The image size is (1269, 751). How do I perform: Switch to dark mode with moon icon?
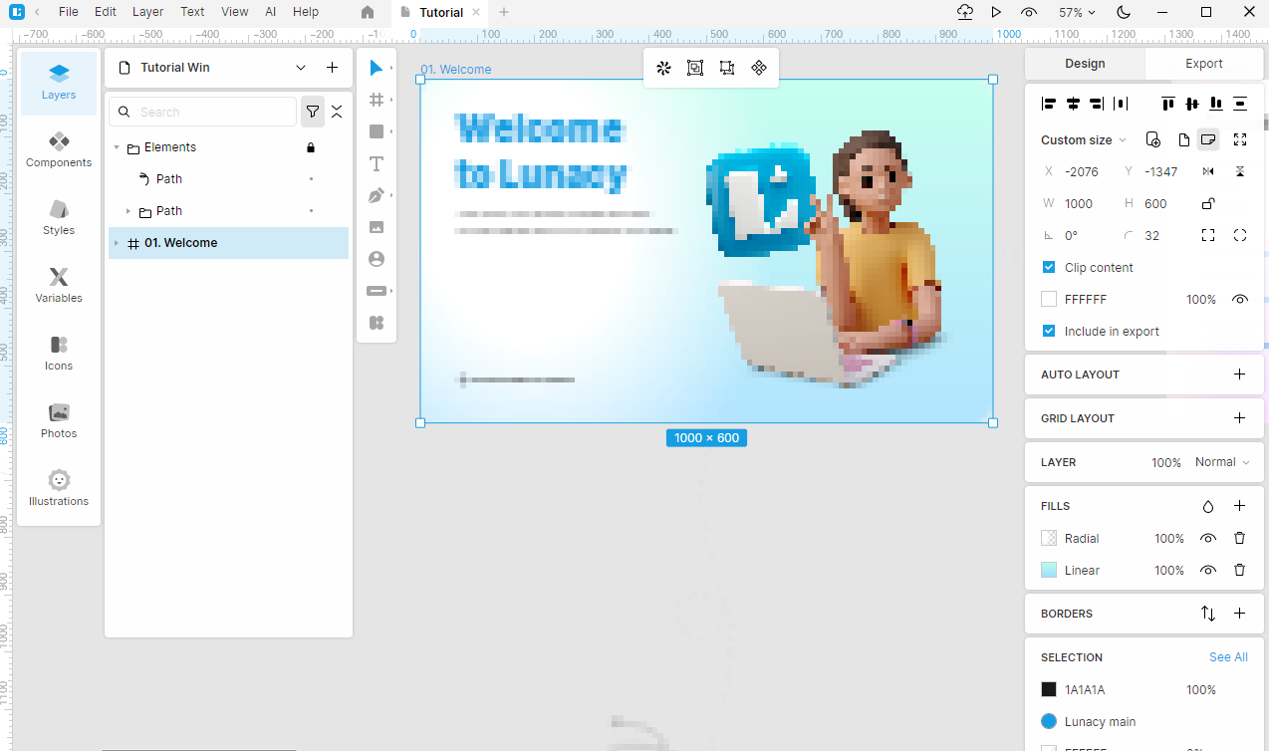tap(1124, 12)
